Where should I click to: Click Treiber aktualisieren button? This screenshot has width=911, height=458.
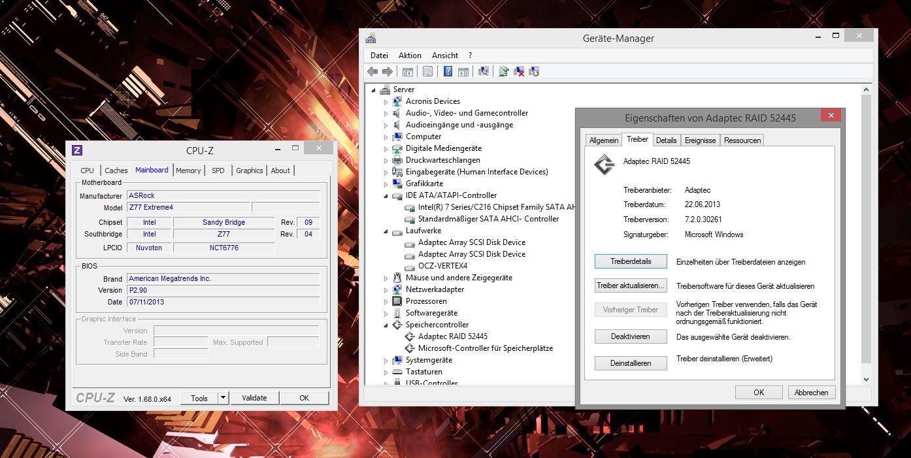tap(631, 286)
